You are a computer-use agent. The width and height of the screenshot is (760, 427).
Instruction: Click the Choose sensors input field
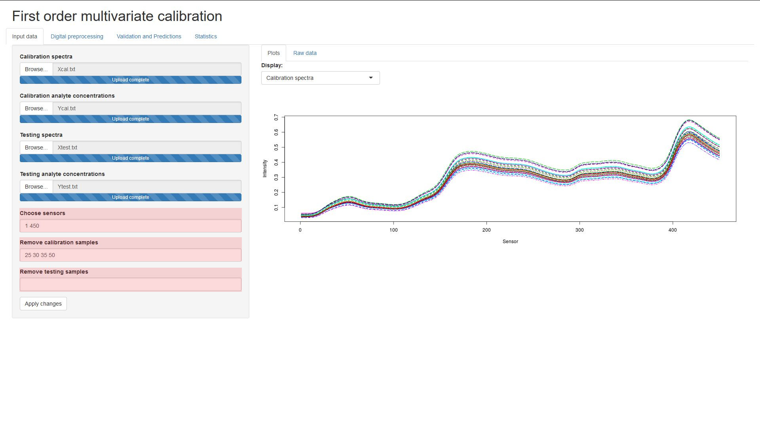pyautogui.click(x=130, y=226)
